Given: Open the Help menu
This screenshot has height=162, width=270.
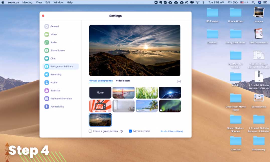Looking at the screenshot, I should (x=69, y=3).
